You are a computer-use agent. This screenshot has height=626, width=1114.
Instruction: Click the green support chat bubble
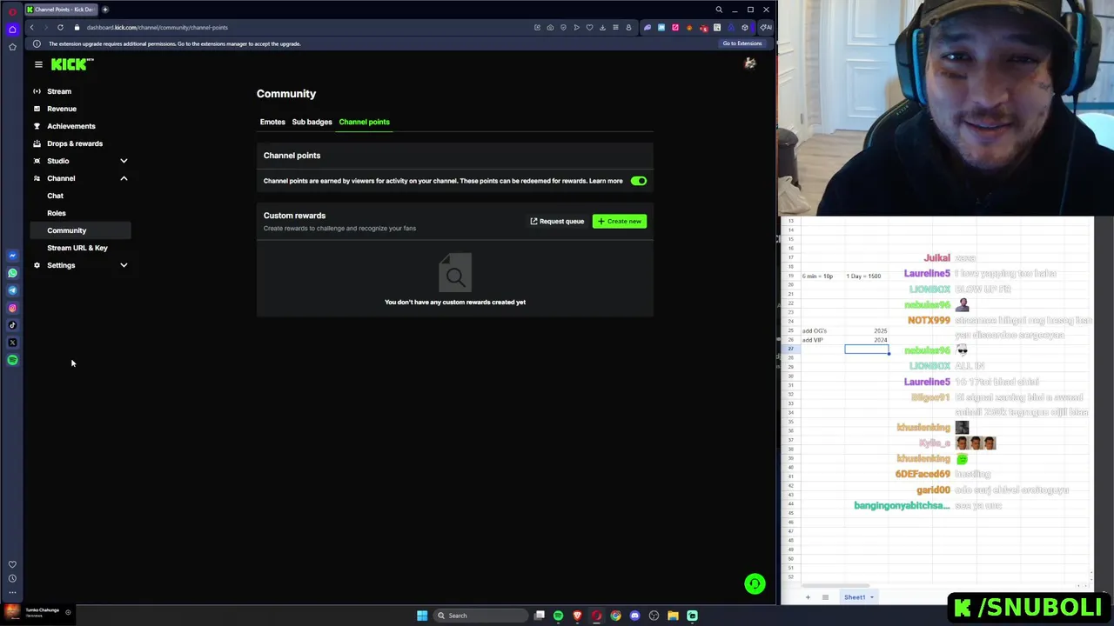(x=755, y=583)
